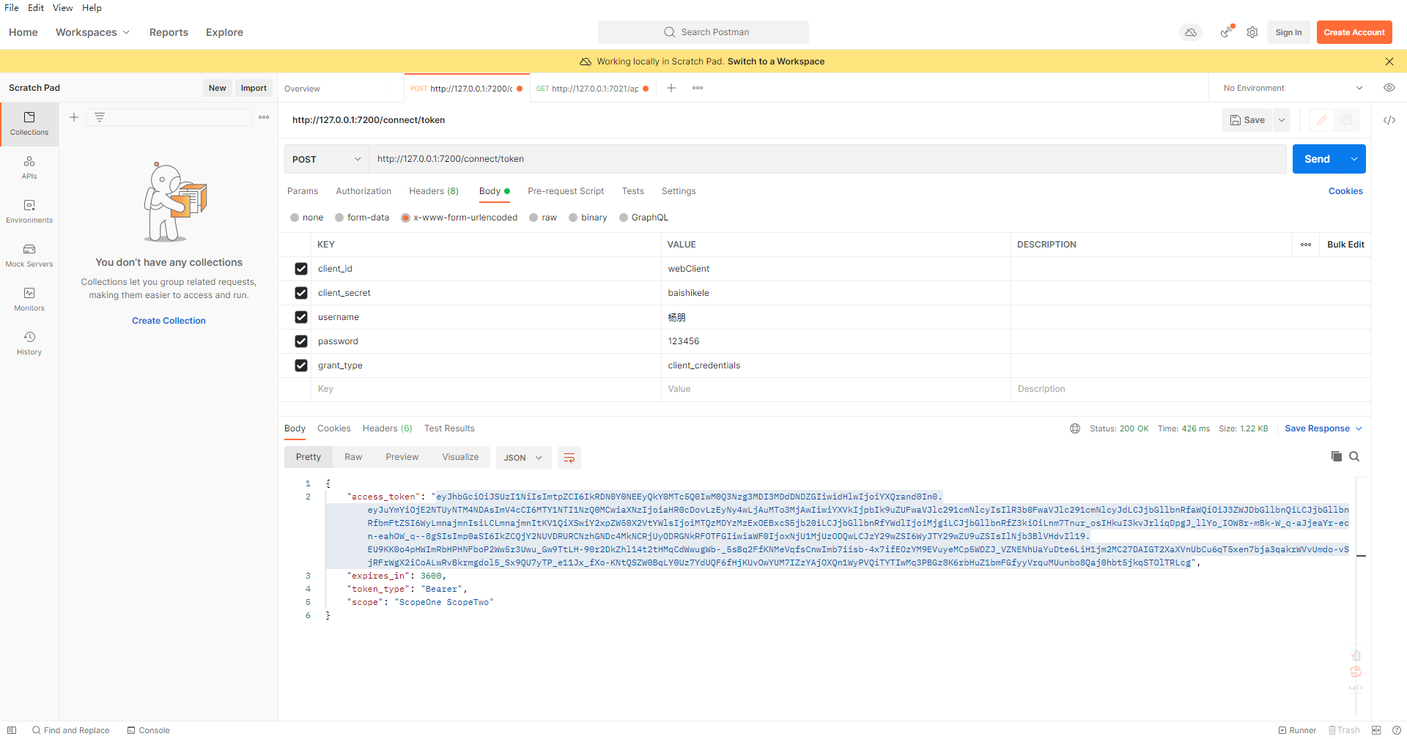Viewport: 1407px width, 739px height.
Task: Click the comments icon beside Save
Action: click(x=1346, y=120)
